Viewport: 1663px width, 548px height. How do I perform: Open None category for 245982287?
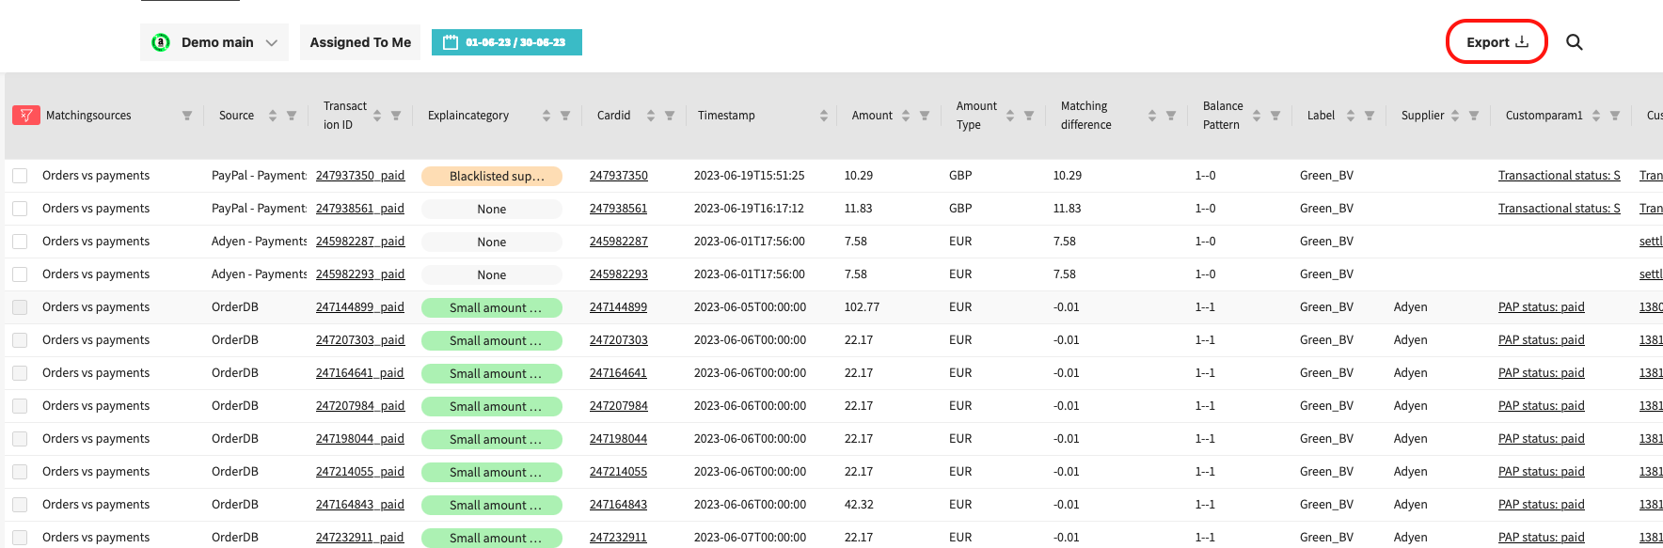pos(492,242)
